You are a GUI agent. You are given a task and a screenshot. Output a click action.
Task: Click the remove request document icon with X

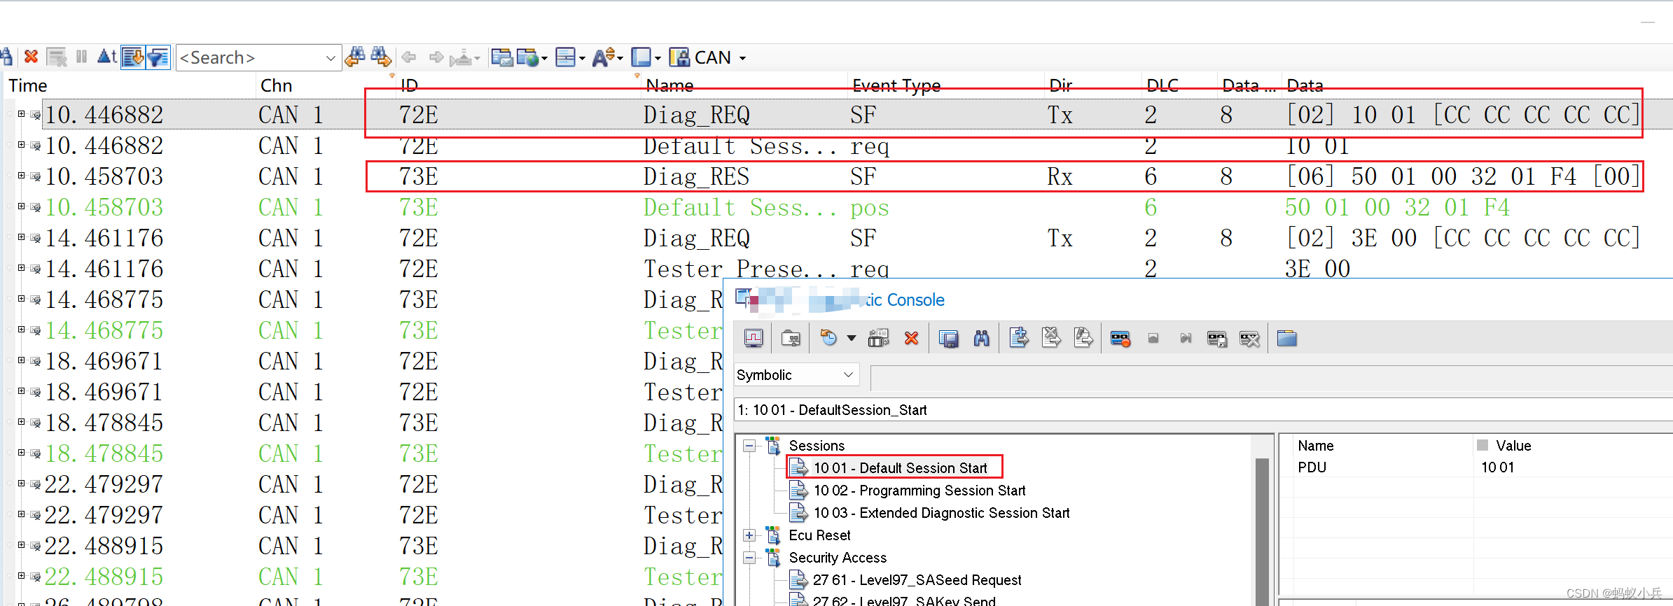1051,338
